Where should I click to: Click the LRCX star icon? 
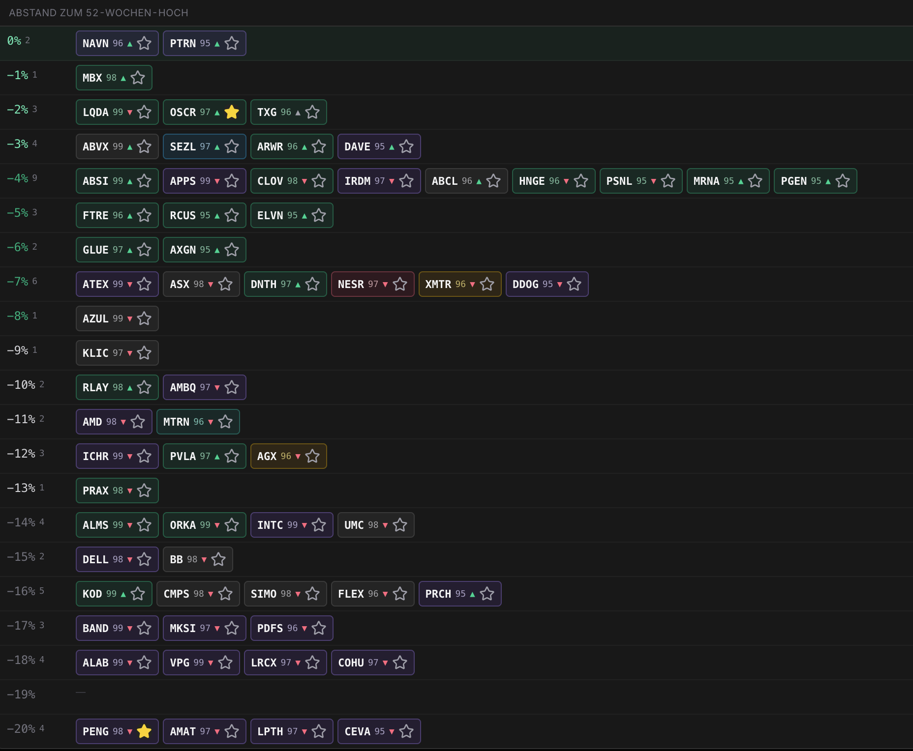click(312, 663)
